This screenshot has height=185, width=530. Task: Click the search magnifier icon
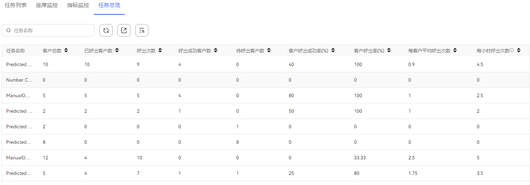pyautogui.click(x=9, y=30)
